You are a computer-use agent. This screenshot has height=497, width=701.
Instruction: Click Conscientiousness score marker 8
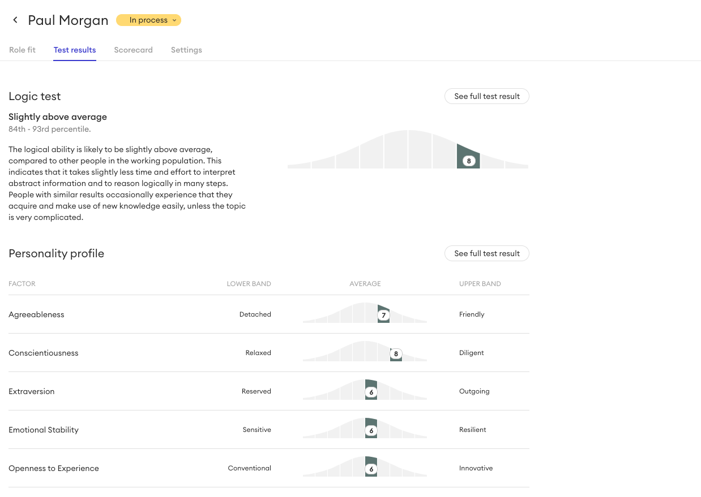point(396,354)
